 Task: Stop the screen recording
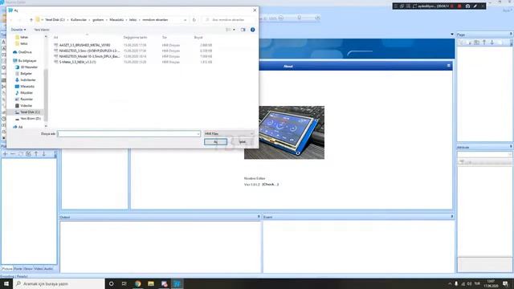click(x=459, y=6)
